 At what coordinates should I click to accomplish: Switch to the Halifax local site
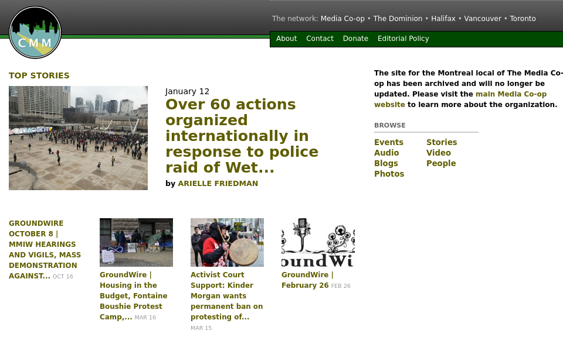click(443, 19)
